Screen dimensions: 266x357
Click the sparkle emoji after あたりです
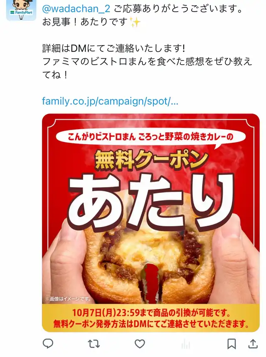coord(135,23)
